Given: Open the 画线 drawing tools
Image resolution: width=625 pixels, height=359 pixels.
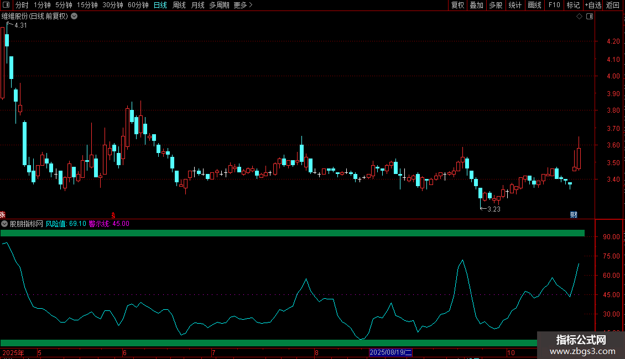Looking at the screenshot, I should tap(534, 5).
